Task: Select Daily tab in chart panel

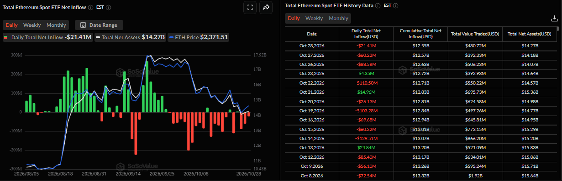Action: (x=12, y=25)
